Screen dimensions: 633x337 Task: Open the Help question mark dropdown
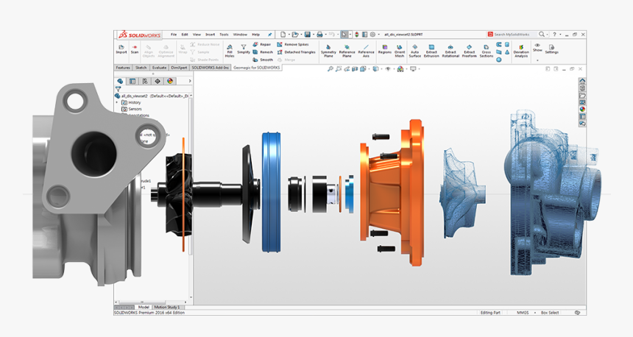coord(560,35)
